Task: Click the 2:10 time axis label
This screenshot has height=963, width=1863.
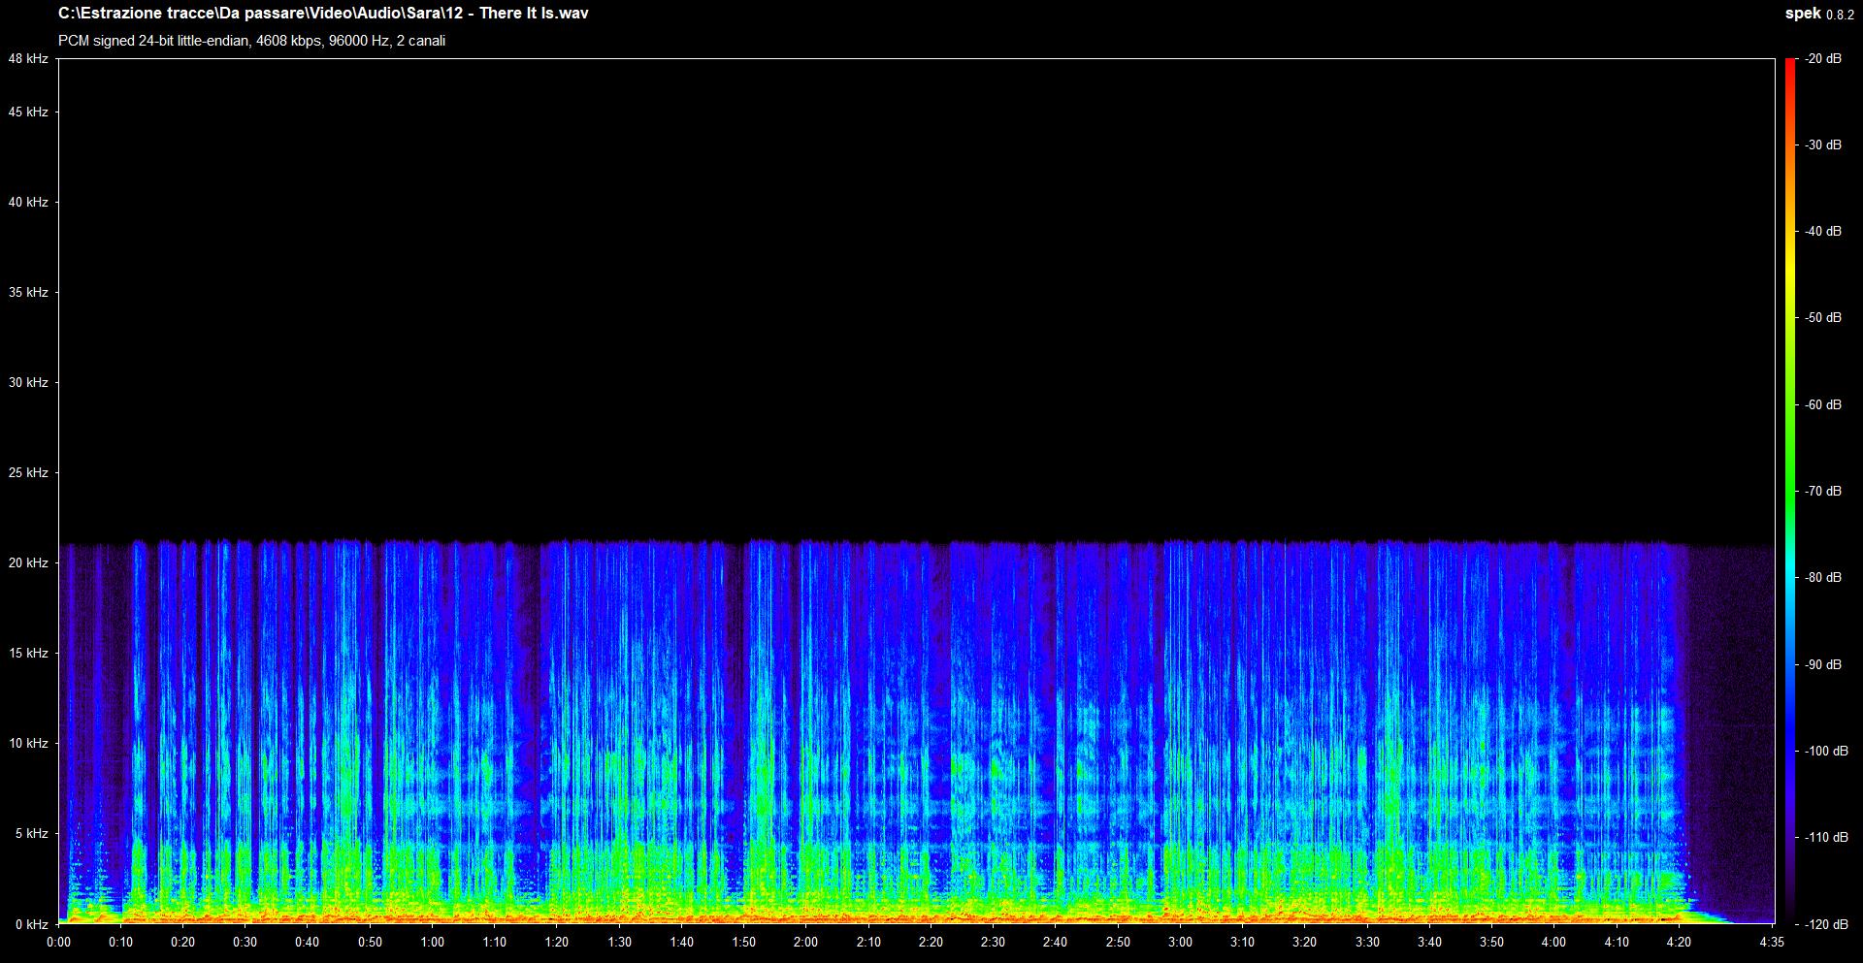Action: tap(868, 943)
